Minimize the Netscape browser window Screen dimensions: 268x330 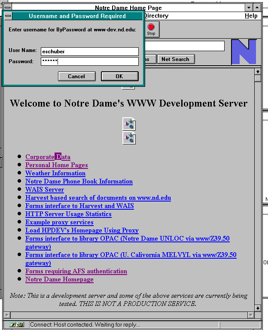tap(249, 8)
